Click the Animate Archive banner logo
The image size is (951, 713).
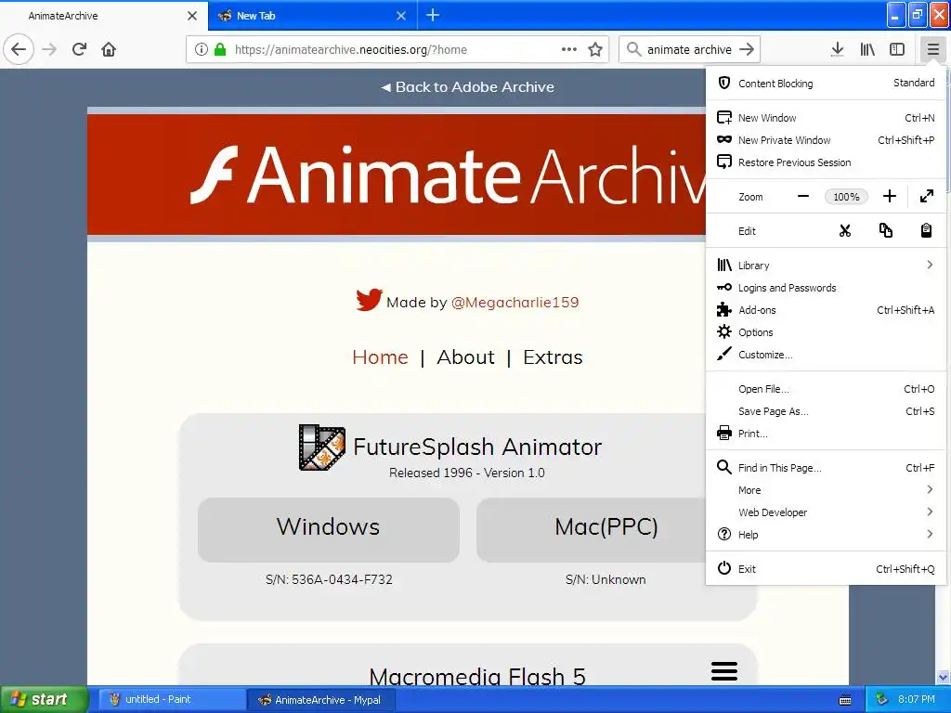pos(449,175)
